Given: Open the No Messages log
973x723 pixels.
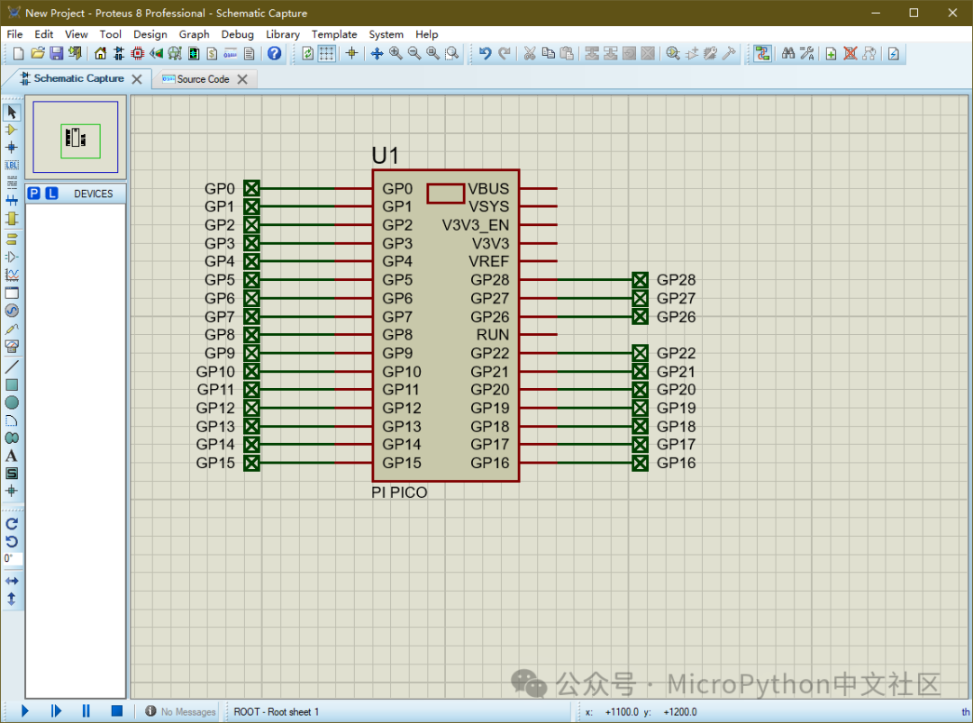Looking at the screenshot, I should [180, 712].
